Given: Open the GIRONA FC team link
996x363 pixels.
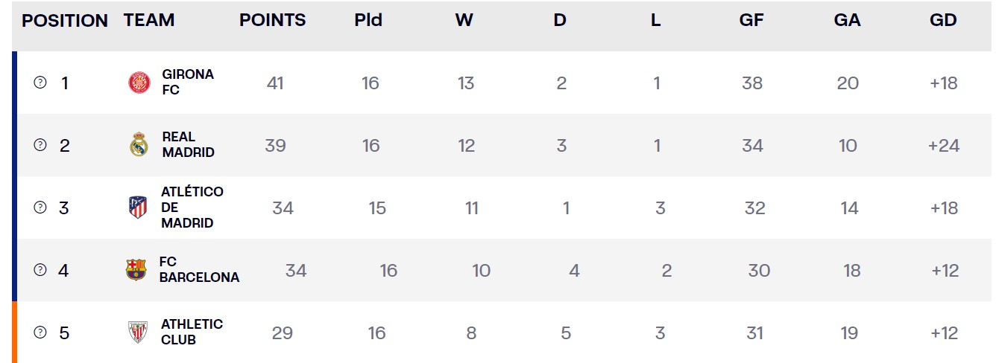Looking at the screenshot, I should (x=188, y=83).
